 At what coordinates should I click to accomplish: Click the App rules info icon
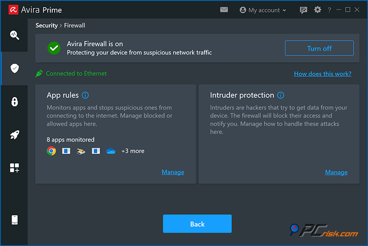click(85, 95)
